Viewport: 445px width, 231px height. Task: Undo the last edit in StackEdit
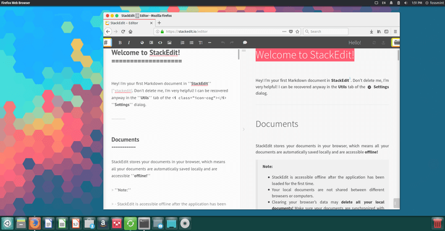tap(222, 43)
